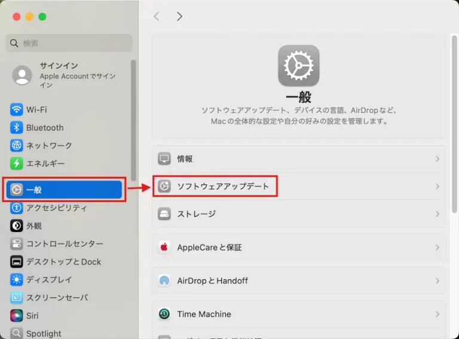Select ネットワーク label in the sidebar
Screen dimensions: 459x339
[x=49, y=145]
